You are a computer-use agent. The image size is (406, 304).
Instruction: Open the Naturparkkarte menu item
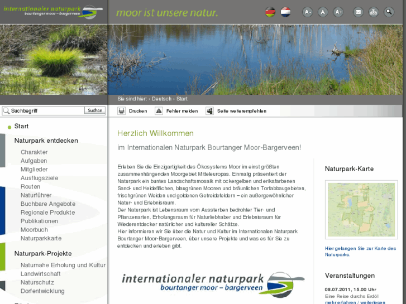tap(41, 238)
